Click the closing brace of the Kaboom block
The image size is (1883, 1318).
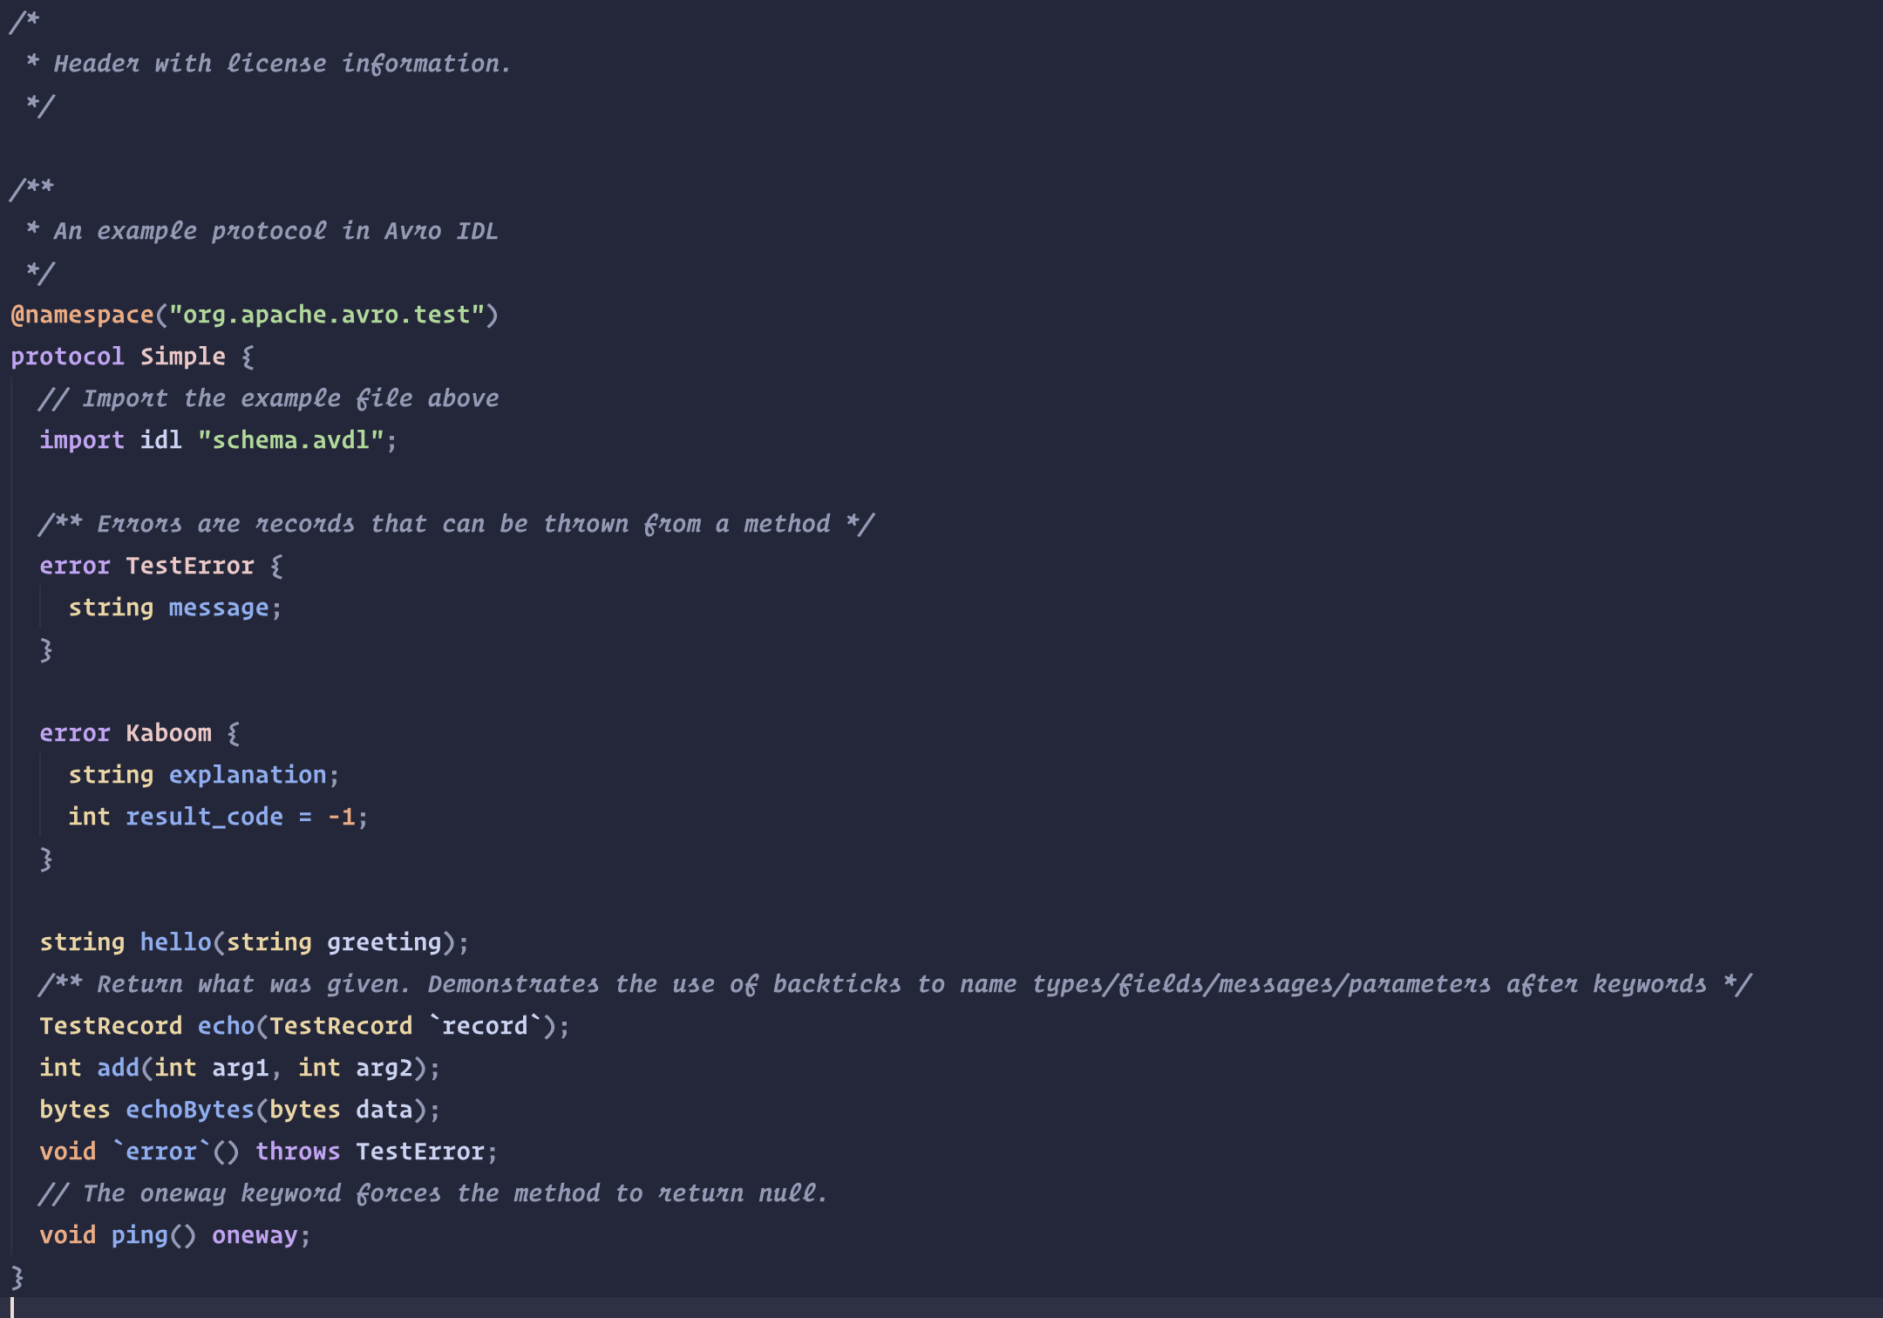(46, 859)
